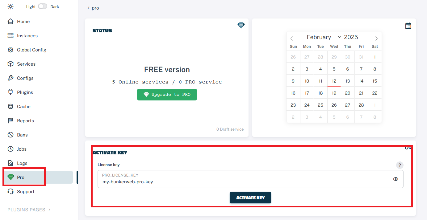Select January 31 in the calendar
The height and width of the screenshot is (220, 427).
point(361,57)
